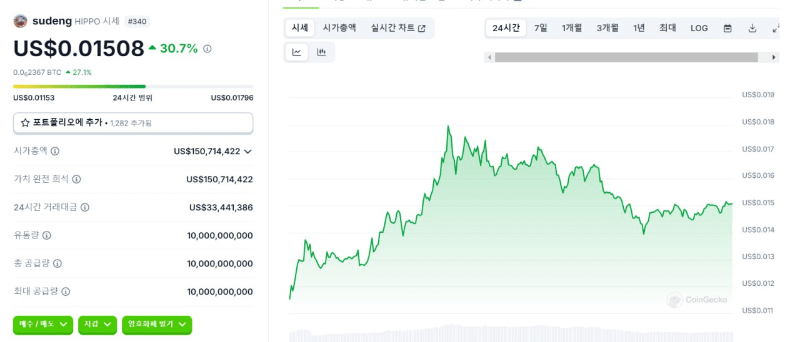
Task: Switch to the 시가총액 chart tab
Action: 339,28
